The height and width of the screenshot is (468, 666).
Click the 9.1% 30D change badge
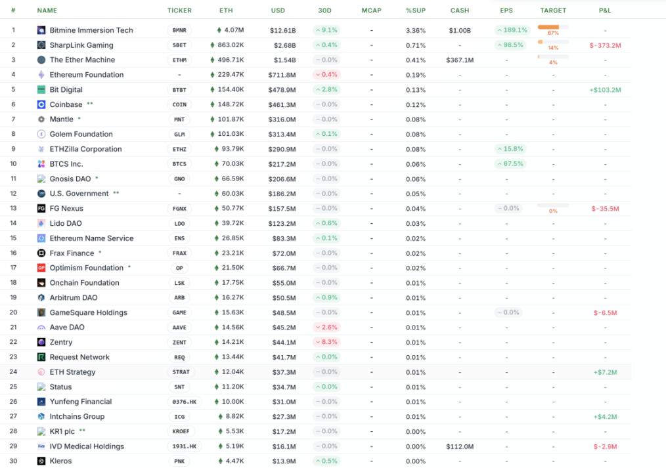click(326, 30)
